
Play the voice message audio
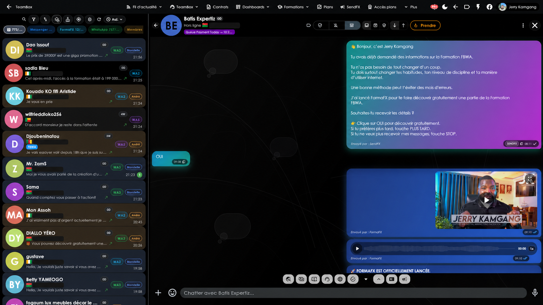point(357,249)
